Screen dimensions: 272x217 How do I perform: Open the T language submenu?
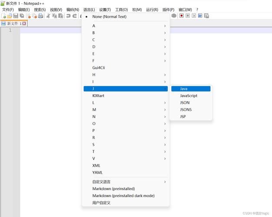[x=126, y=151]
